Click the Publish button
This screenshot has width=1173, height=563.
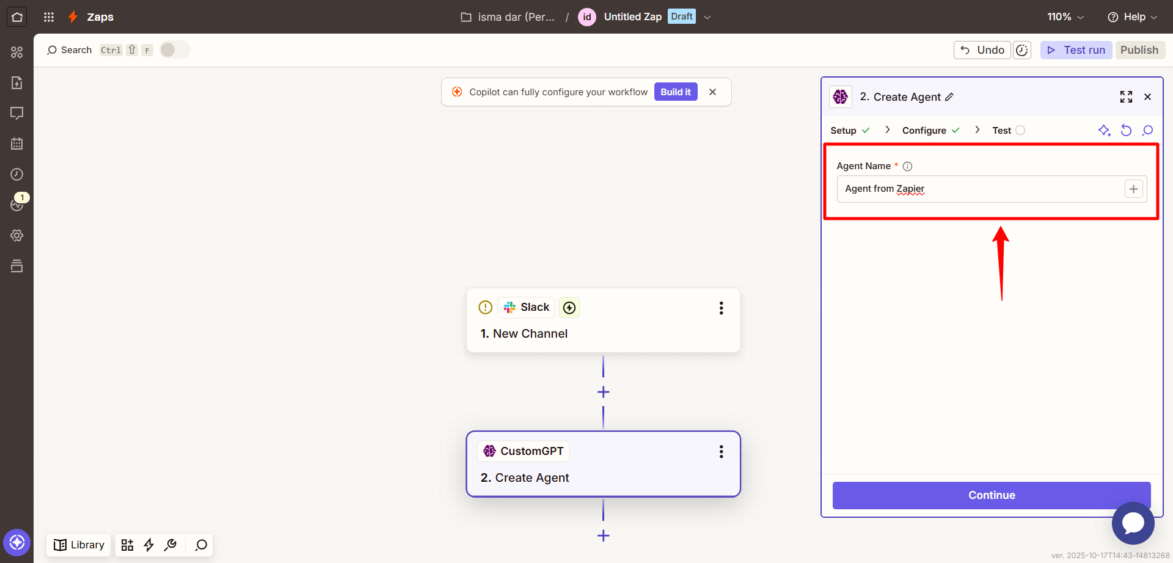[1139, 50]
